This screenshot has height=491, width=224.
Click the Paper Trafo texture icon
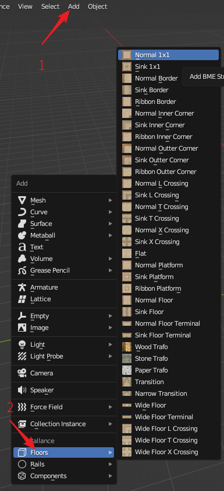click(x=127, y=370)
